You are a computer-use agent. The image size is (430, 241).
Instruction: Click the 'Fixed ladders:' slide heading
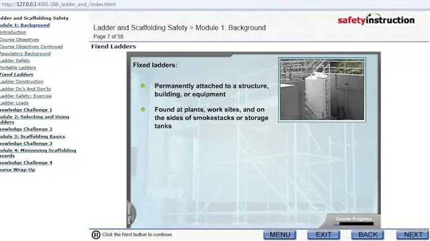pos(155,65)
